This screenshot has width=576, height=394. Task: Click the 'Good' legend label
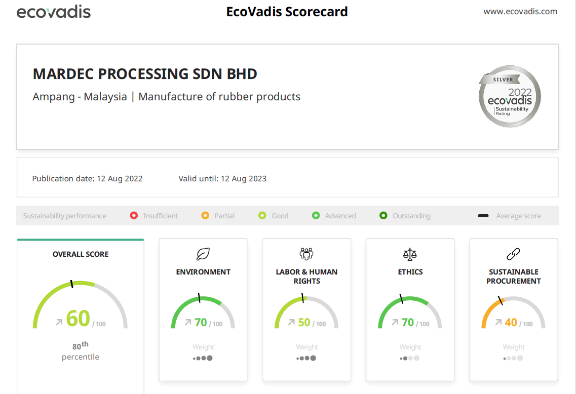pyautogui.click(x=280, y=216)
